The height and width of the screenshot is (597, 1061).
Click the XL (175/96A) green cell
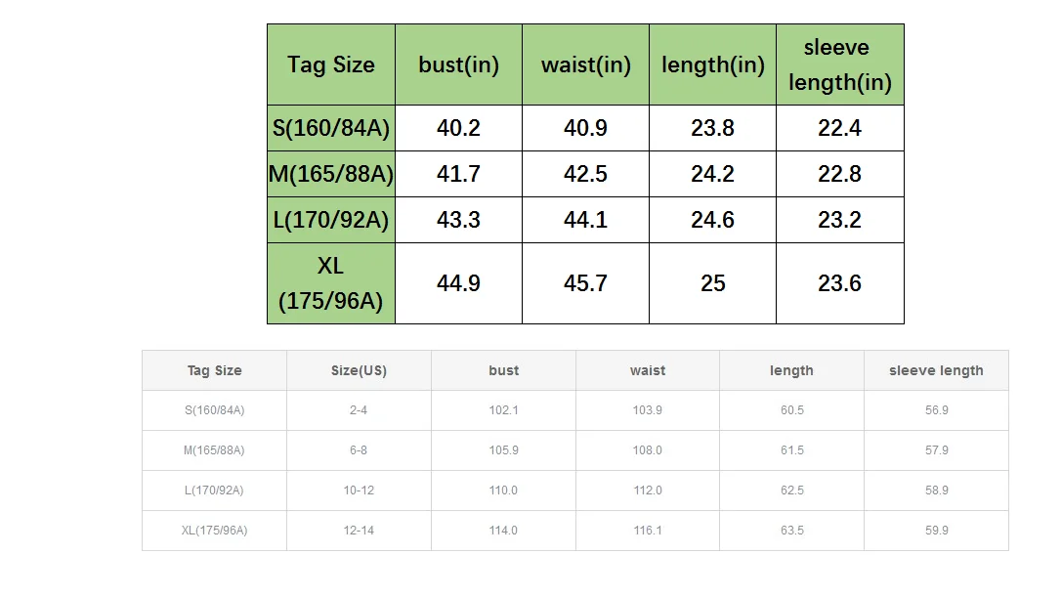[331, 283]
